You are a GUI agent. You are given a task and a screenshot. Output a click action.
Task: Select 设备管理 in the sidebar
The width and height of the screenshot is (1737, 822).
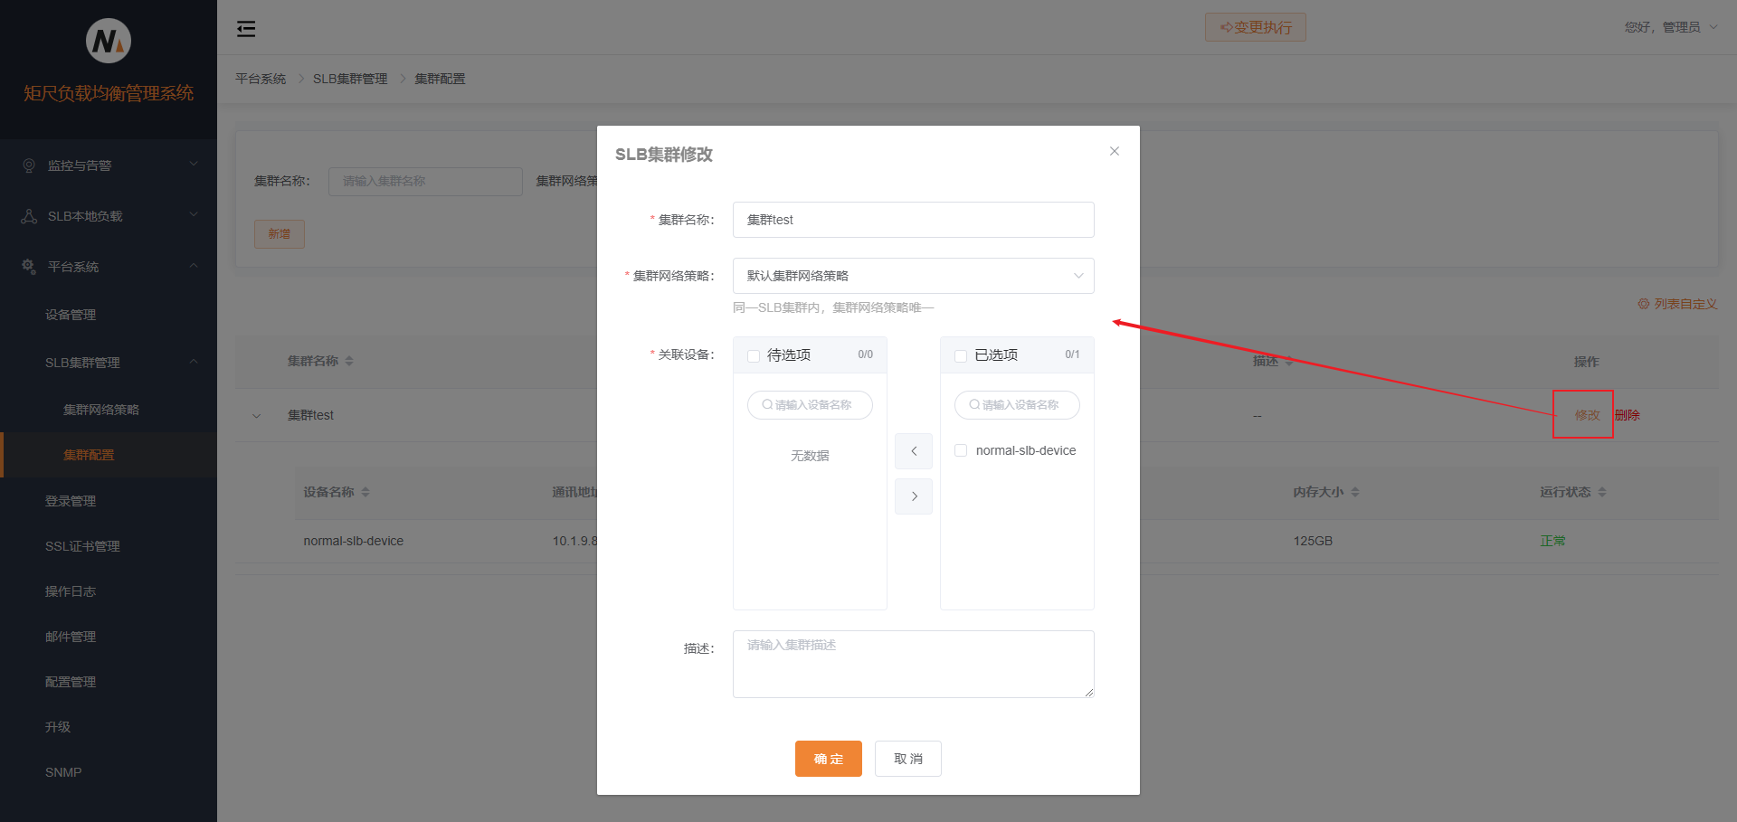tap(71, 315)
